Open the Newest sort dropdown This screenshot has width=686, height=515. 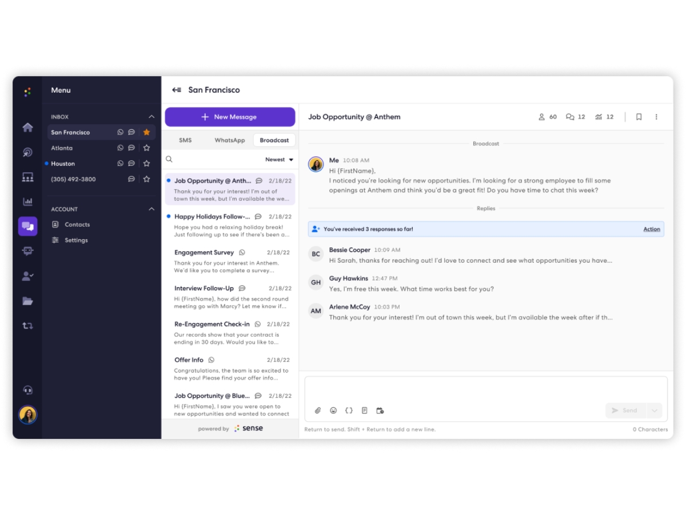(x=279, y=160)
